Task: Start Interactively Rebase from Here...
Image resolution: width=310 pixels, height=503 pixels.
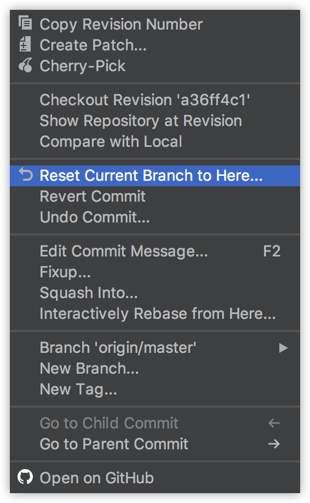Action: tap(155, 313)
